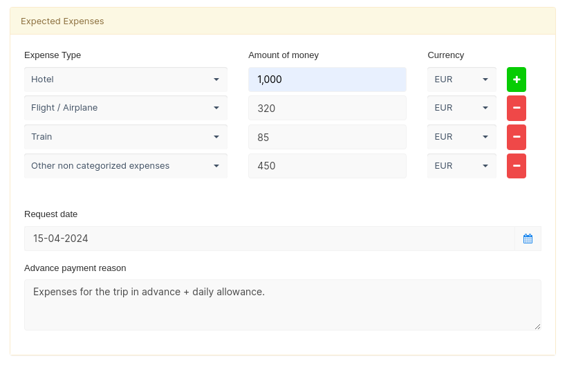The height and width of the screenshot is (372, 567).
Task: Open currency dropdown for the 450 amount row
Action: [x=461, y=166]
